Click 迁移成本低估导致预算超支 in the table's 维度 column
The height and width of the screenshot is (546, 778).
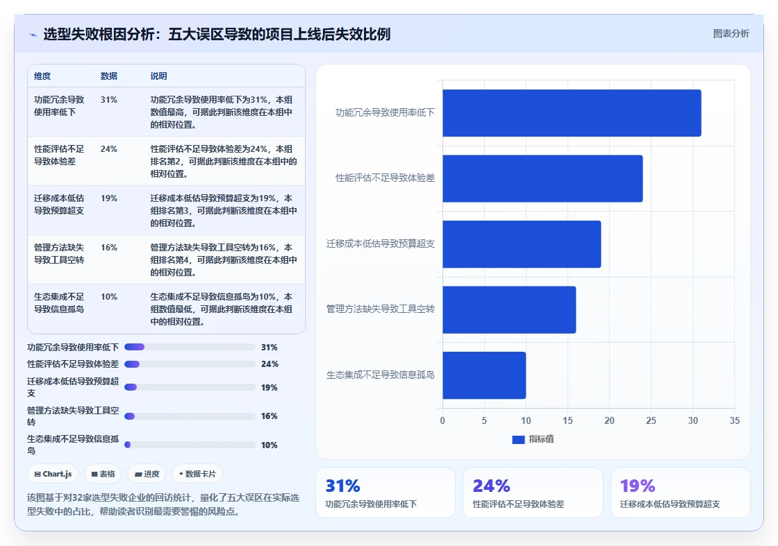pyautogui.click(x=59, y=204)
